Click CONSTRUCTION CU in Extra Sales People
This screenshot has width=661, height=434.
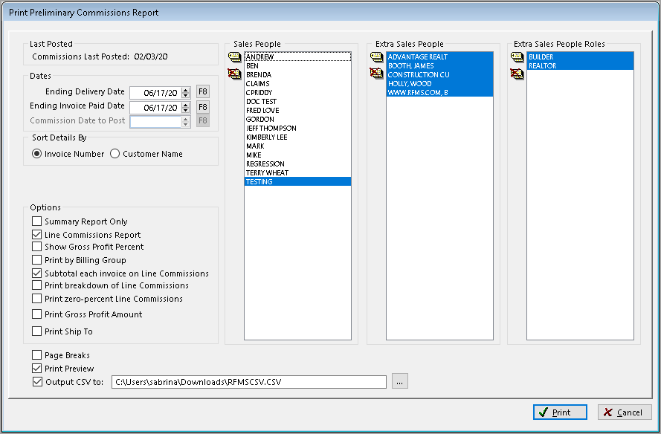click(x=439, y=74)
